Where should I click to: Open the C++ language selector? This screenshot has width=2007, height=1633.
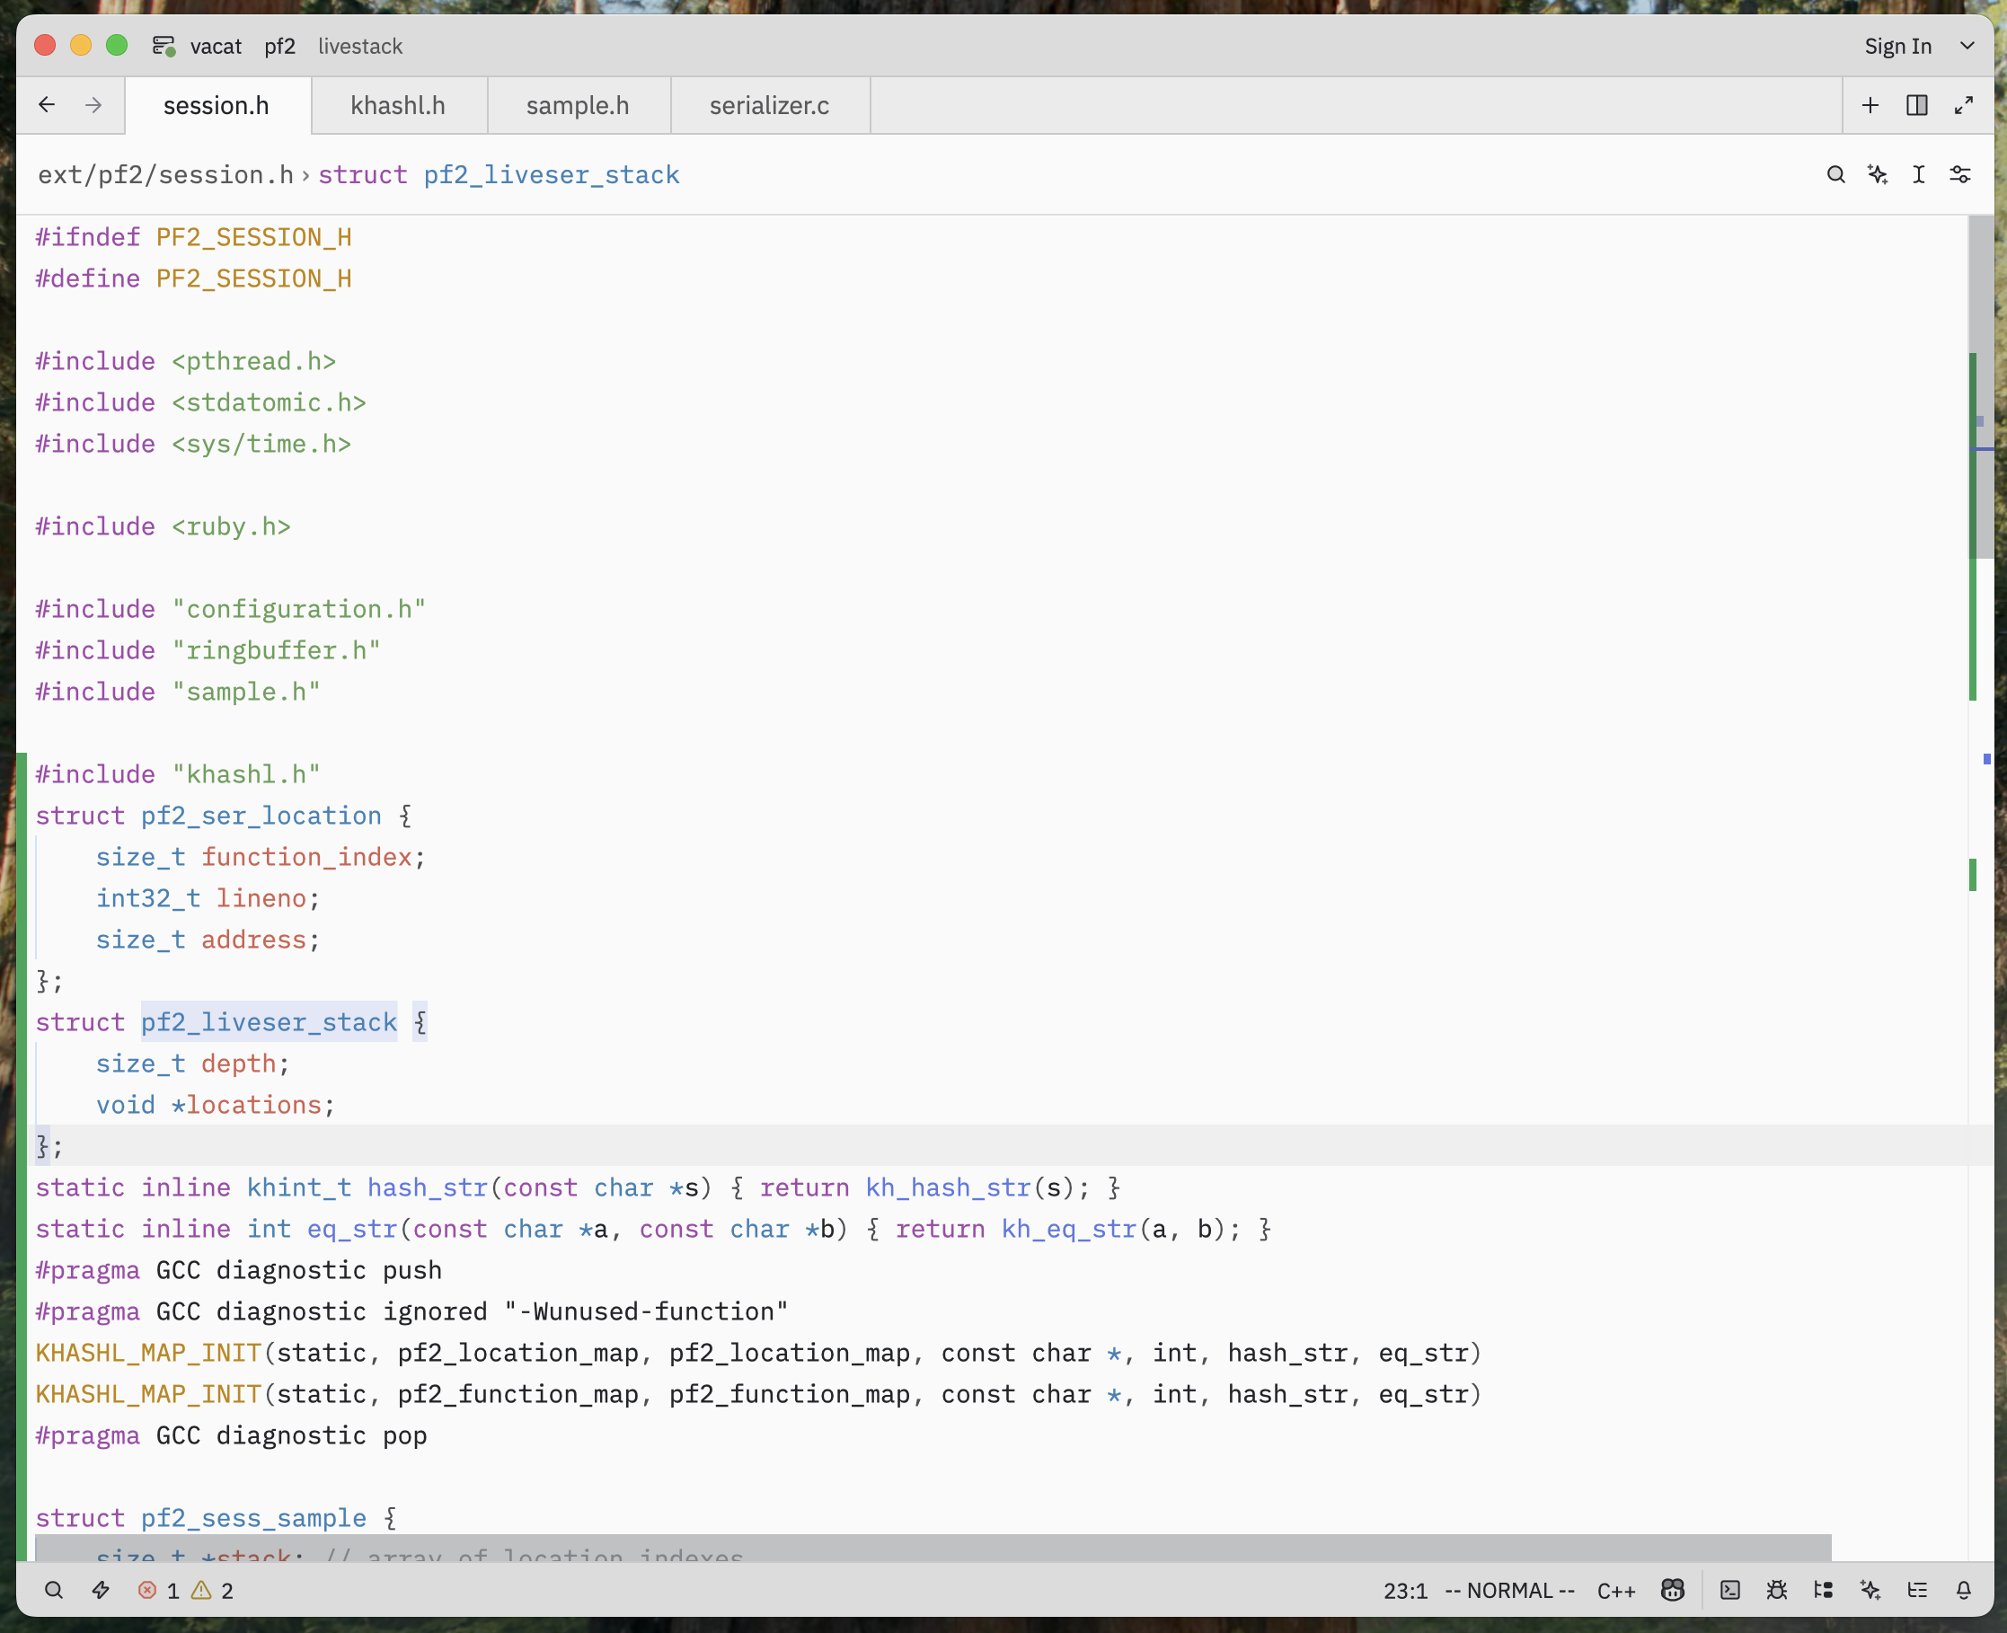click(1615, 1591)
